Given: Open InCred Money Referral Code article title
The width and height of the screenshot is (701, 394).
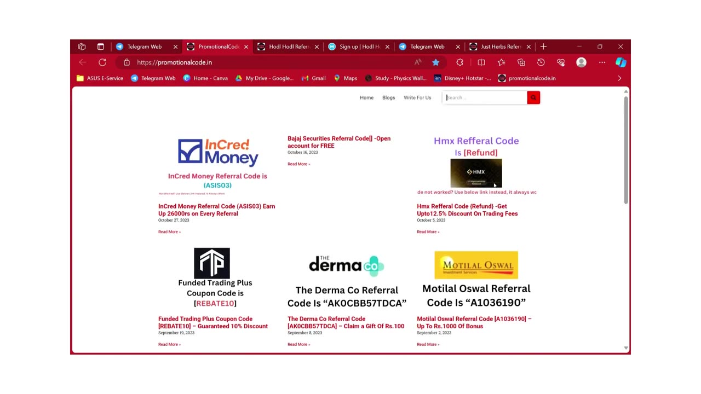Looking at the screenshot, I should (x=217, y=210).
